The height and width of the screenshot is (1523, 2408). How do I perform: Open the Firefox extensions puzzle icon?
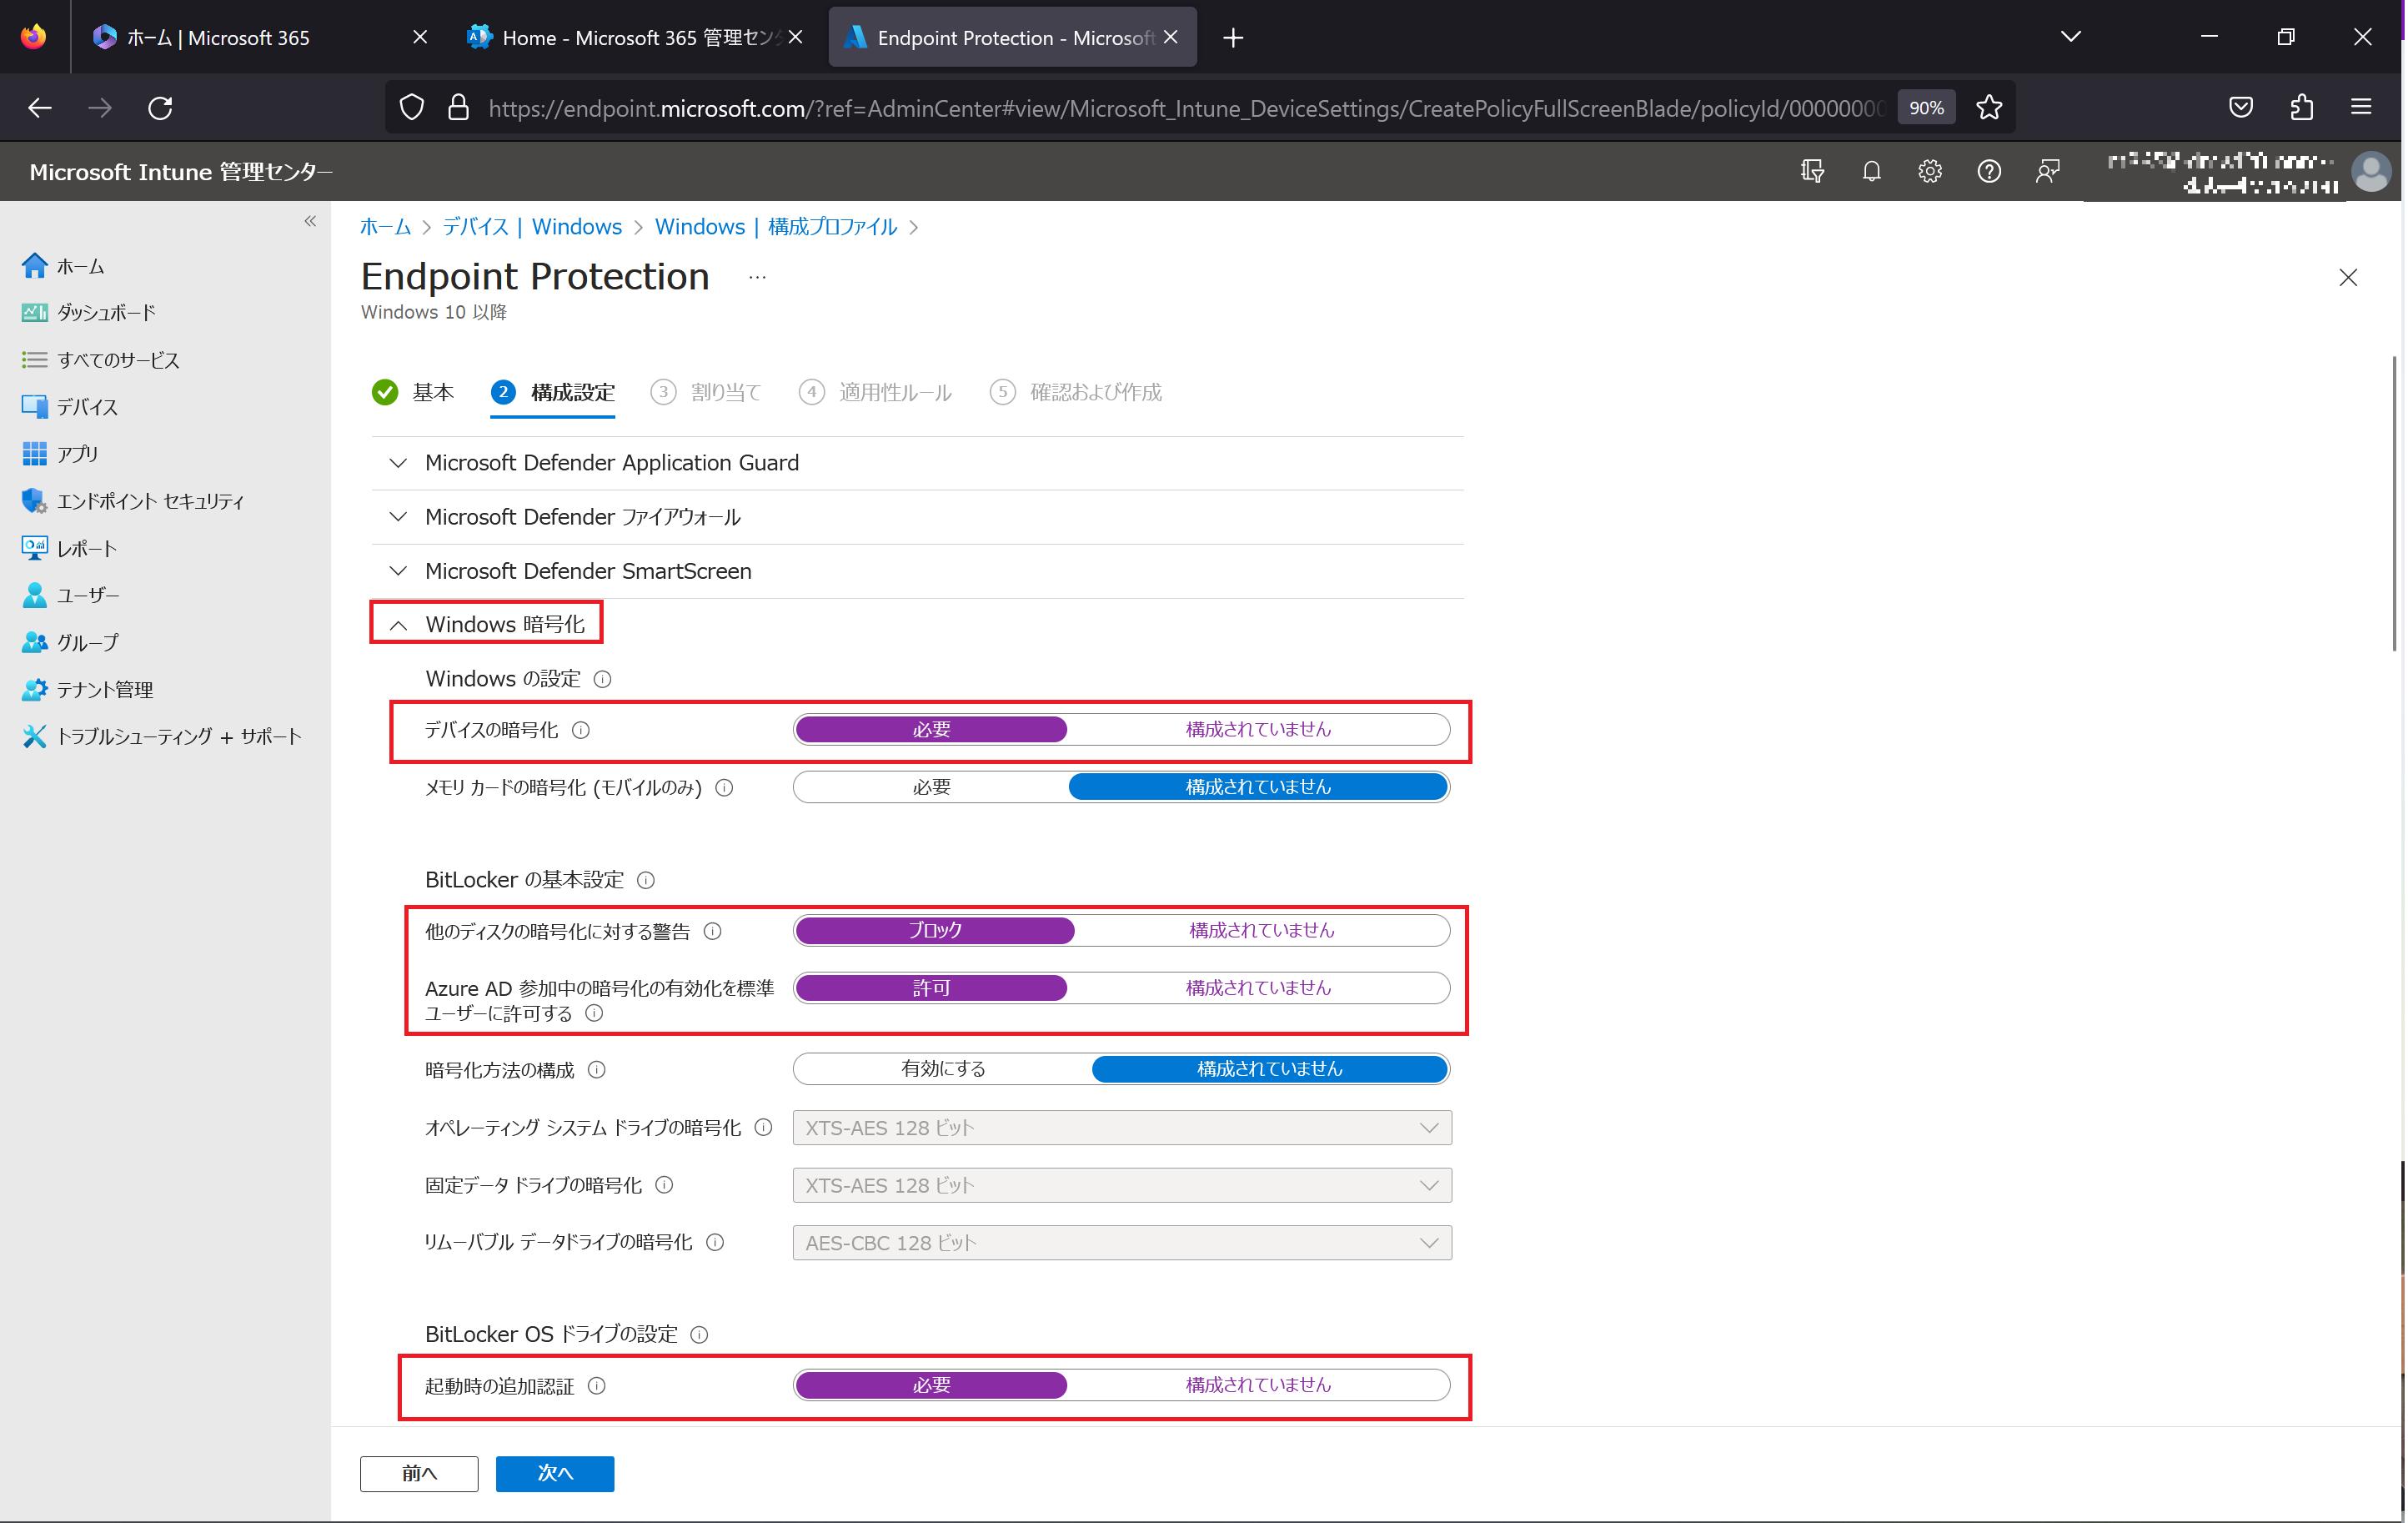(2302, 107)
